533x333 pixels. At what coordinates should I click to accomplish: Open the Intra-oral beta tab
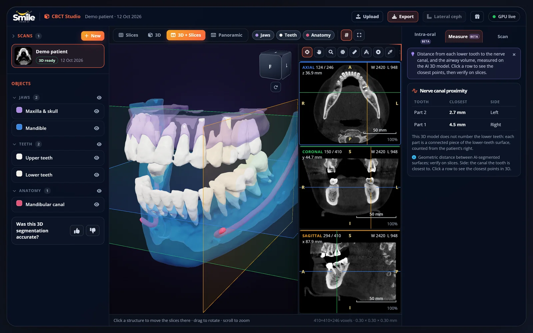tap(425, 37)
